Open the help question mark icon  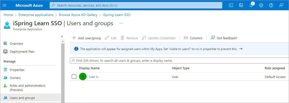(x=271, y=5)
